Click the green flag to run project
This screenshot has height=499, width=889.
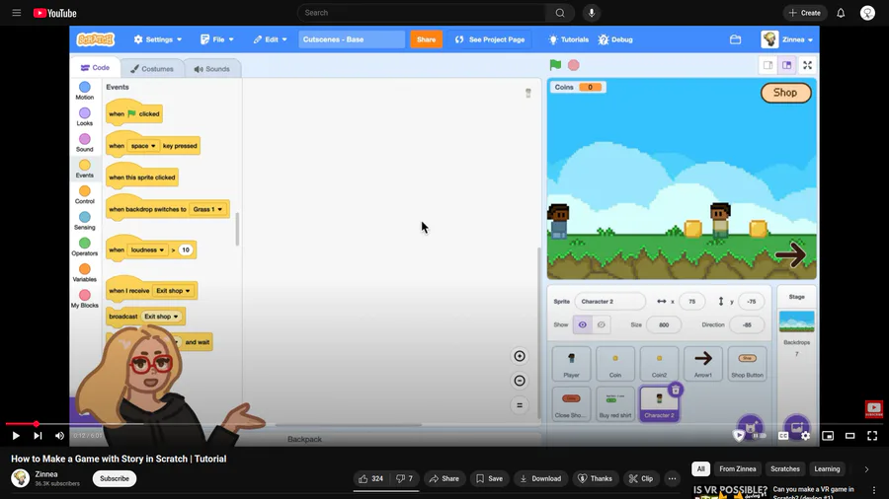pos(555,65)
